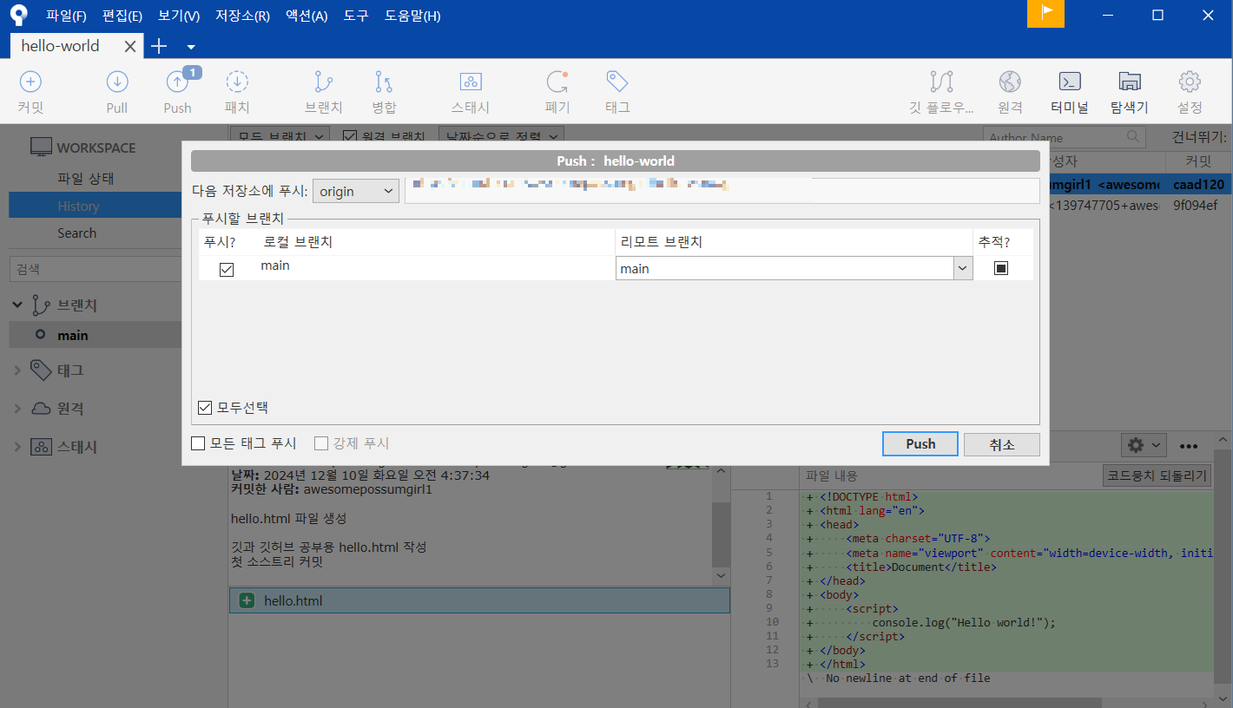1233x708 pixels.
Task: Click the 스태시 (Stash) toolbar icon
Action: coord(471,82)
